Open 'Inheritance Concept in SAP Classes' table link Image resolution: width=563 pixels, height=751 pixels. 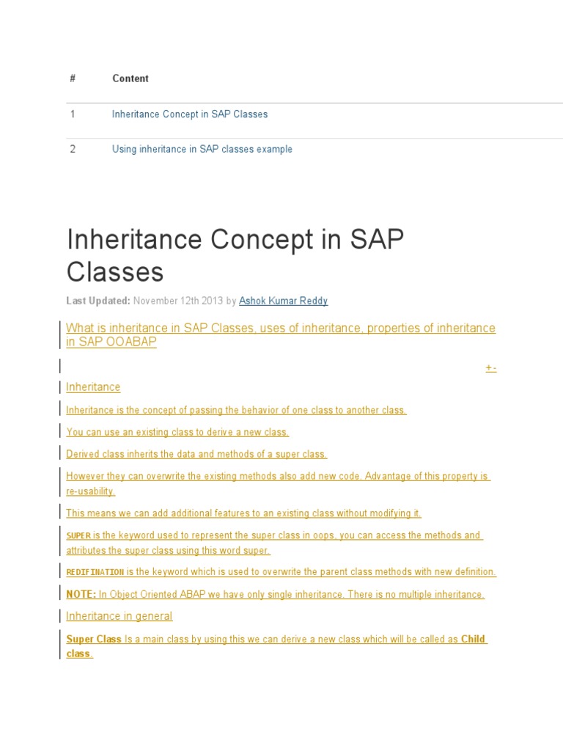[x=189, y=114]
